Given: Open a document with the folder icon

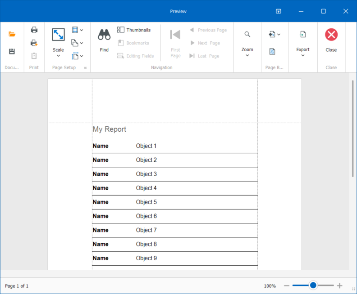Looking at the screenshot, I should pyautogui.click(x=12, y=34).
